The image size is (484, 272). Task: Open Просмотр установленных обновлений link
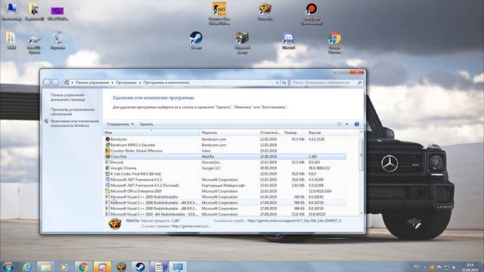(73, 112)
